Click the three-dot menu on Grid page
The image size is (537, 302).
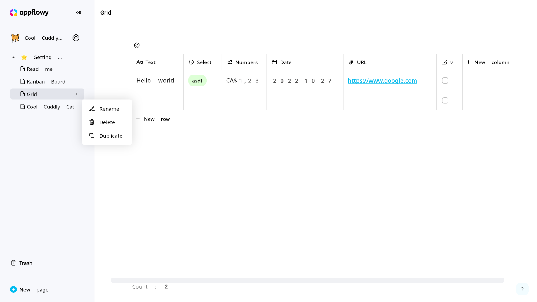point(76,94)
